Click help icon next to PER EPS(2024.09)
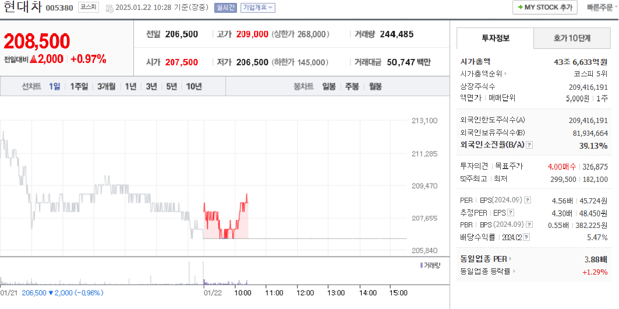The width and height of the screenshot is (619, 309). [528, 200]
